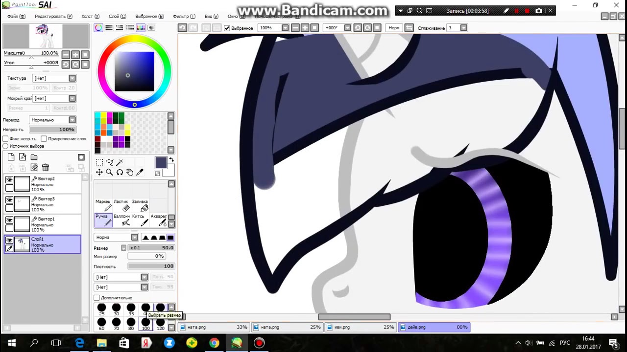Hide the Слой1 layer
The image size is (627, 352).
click(x=9, y=241)
